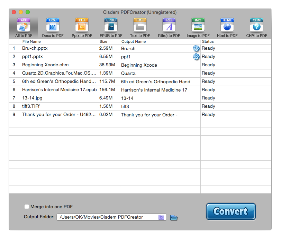Select Quartz.2D.Graphics.For.Mac.OS file row
Viewport: 281px width, 239px height.
pyautogui.click(x=140, y=73)
